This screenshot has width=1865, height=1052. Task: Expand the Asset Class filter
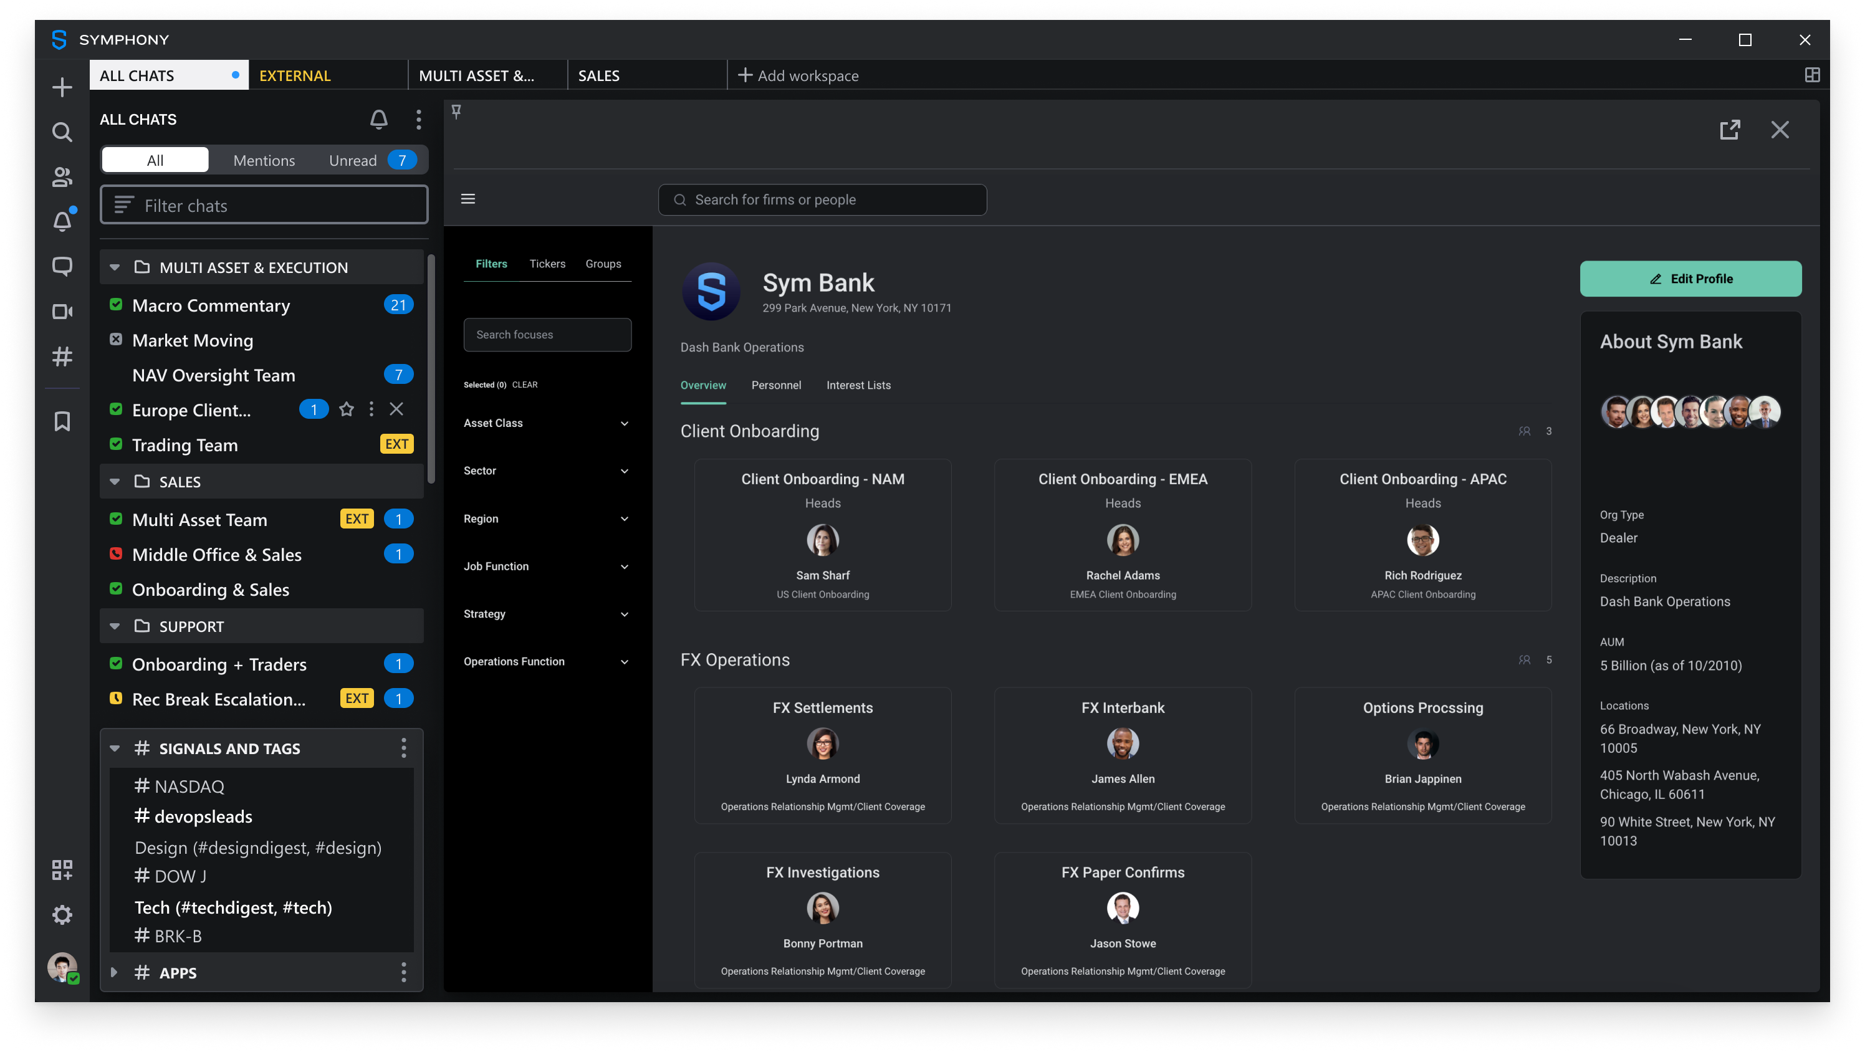click(x=547, y=423)
